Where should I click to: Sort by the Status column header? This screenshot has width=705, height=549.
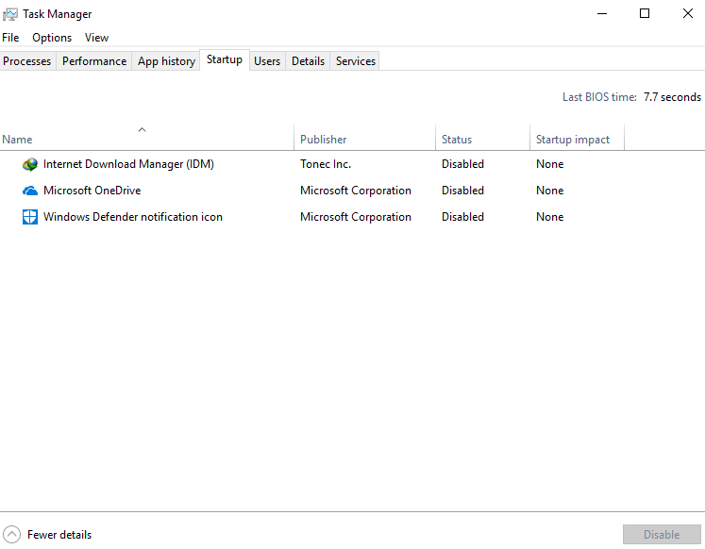pyautogui.click(x=482, y=140)
